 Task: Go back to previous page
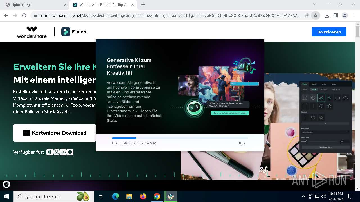6,16
